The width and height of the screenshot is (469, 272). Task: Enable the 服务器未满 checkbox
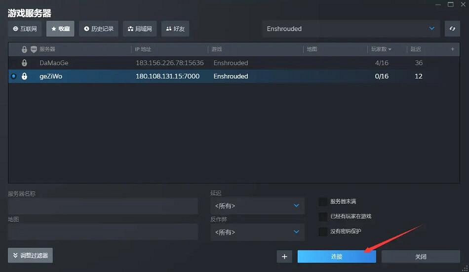pos(323,202)
